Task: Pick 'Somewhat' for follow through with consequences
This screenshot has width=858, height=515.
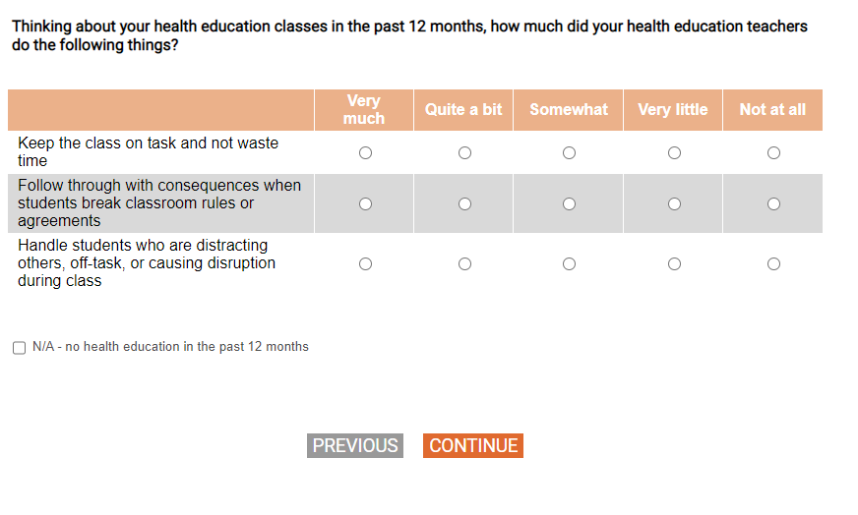Action: click(x=569, y=204)
